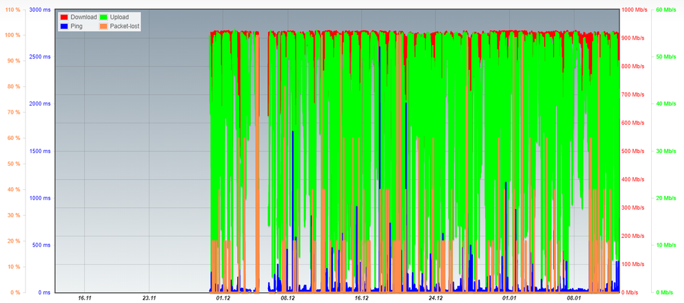Click the 0 % packet-loss axis label
684x303 pixels.
click(x=16, y=293)
